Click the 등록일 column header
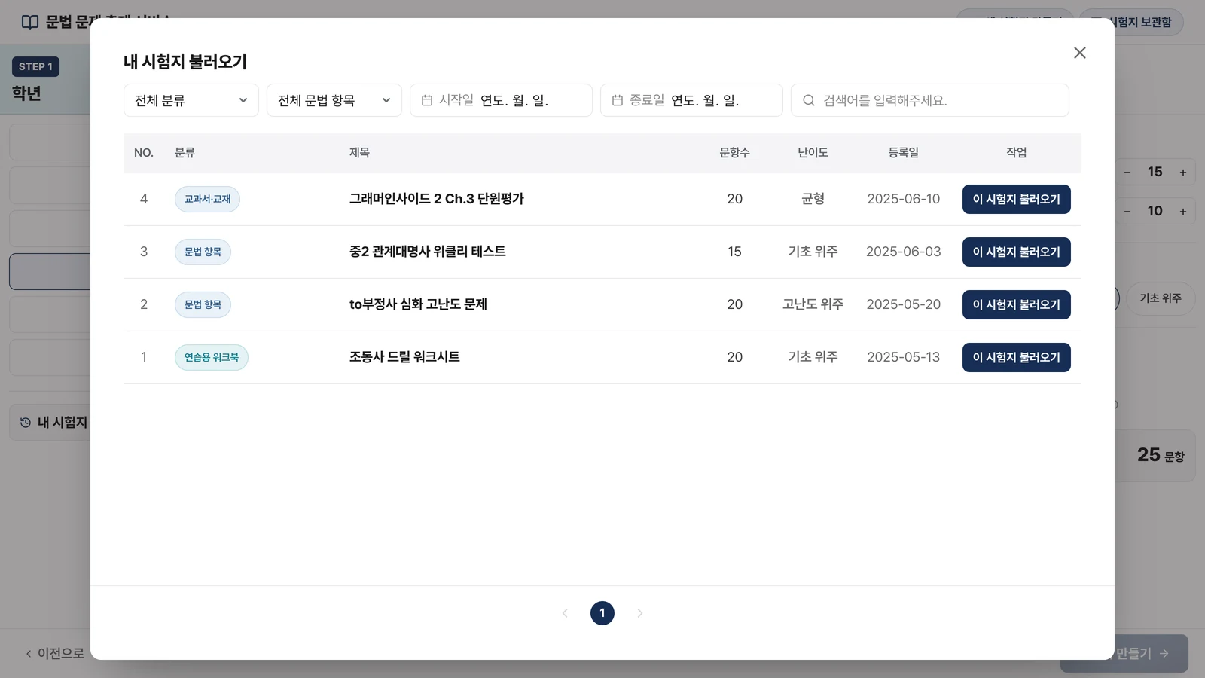1205x678 pixels. click(x=904, y=153)
